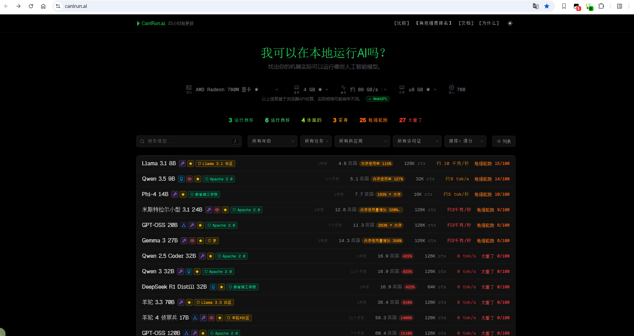
Task: Expand the 所有任务 filter dropdown
Action: (316, 141)
